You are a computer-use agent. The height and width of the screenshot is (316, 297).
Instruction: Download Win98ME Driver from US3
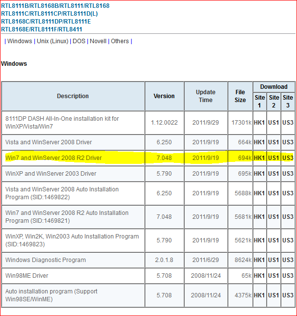(288, 275)
